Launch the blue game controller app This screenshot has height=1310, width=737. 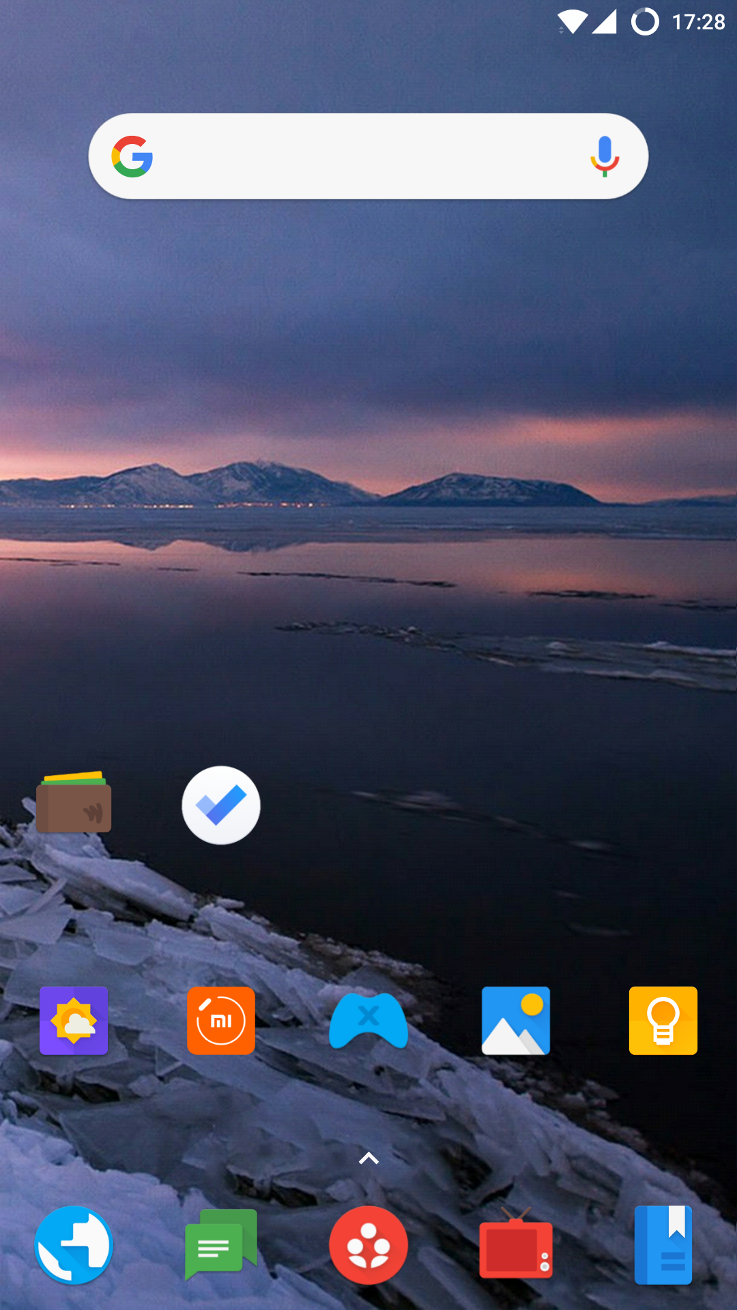[369, 1021]
